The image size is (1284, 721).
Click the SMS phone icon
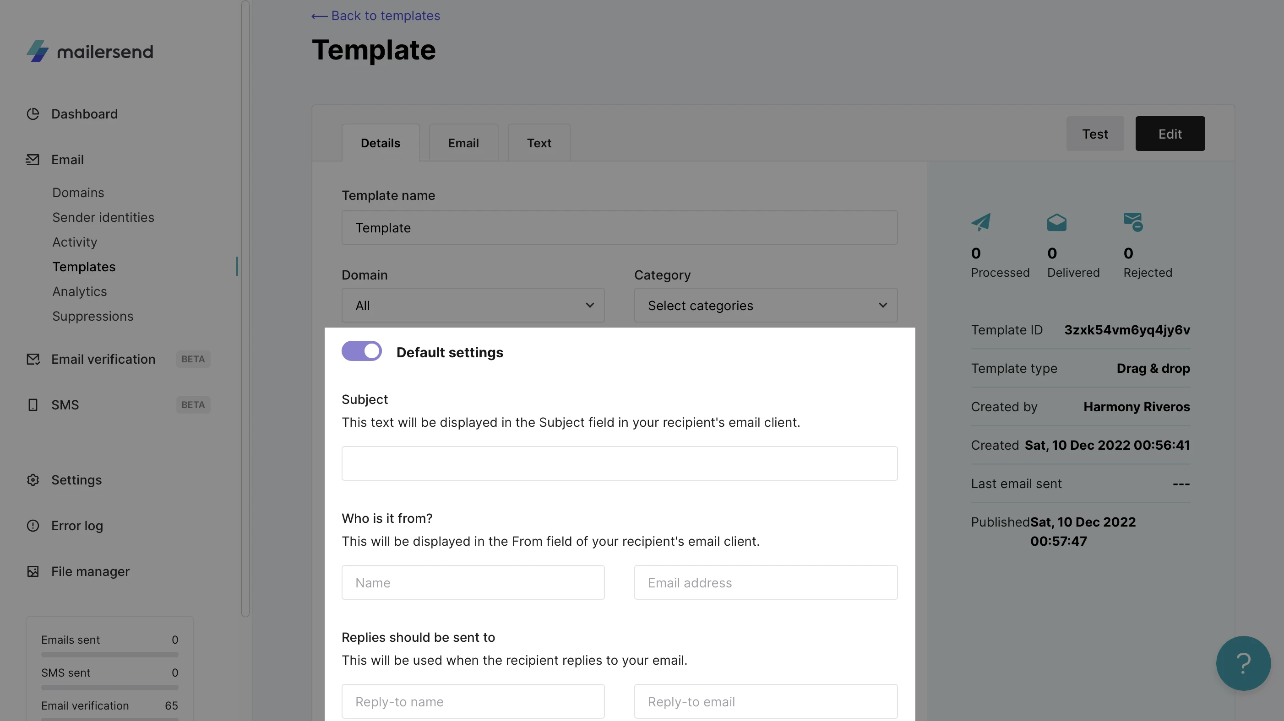tap(33, 405)
